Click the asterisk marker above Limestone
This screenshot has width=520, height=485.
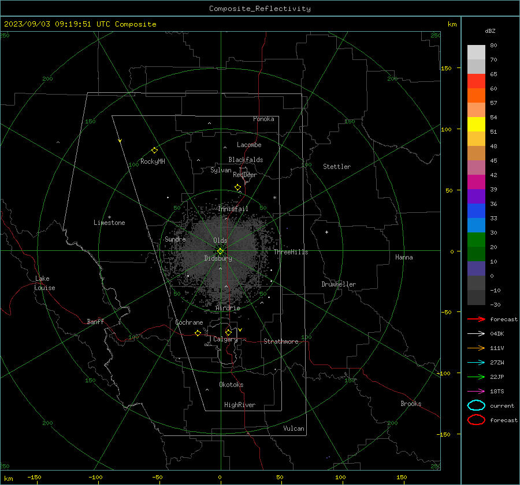pyautogui.click(x=109, y=217)
